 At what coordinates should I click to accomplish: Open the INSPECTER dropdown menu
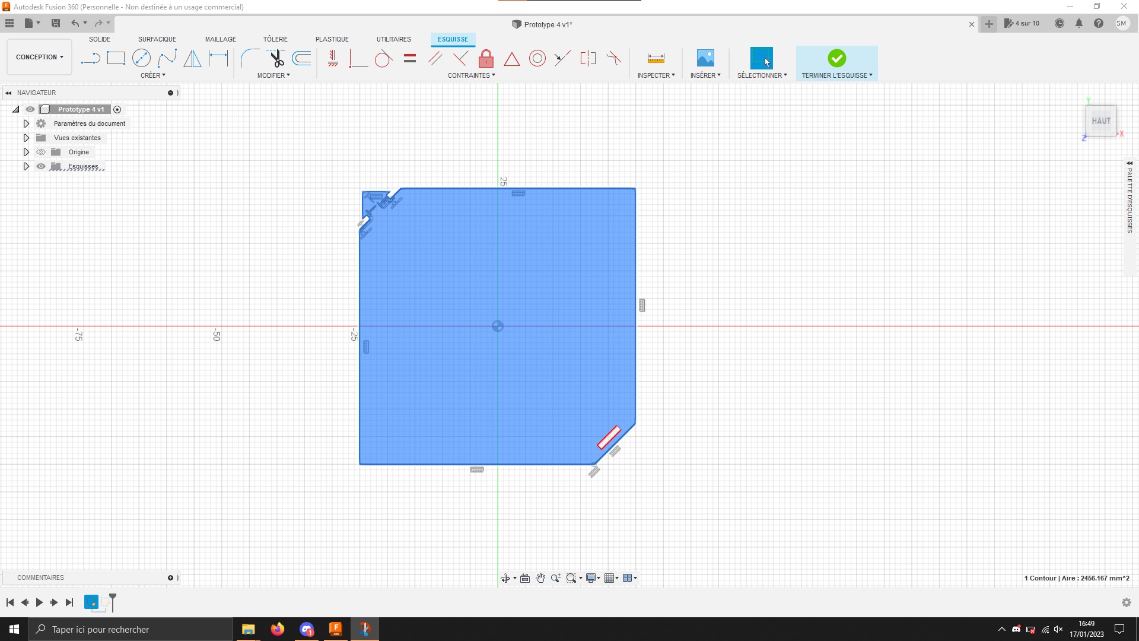point(656,75)
